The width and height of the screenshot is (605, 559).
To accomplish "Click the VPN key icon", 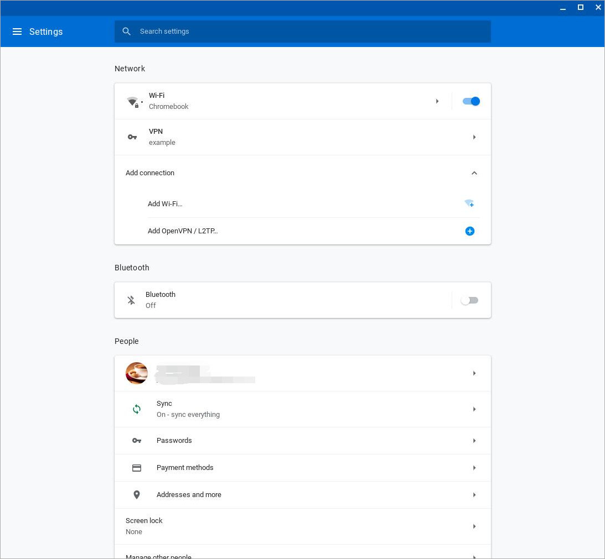I will (132, 137).
